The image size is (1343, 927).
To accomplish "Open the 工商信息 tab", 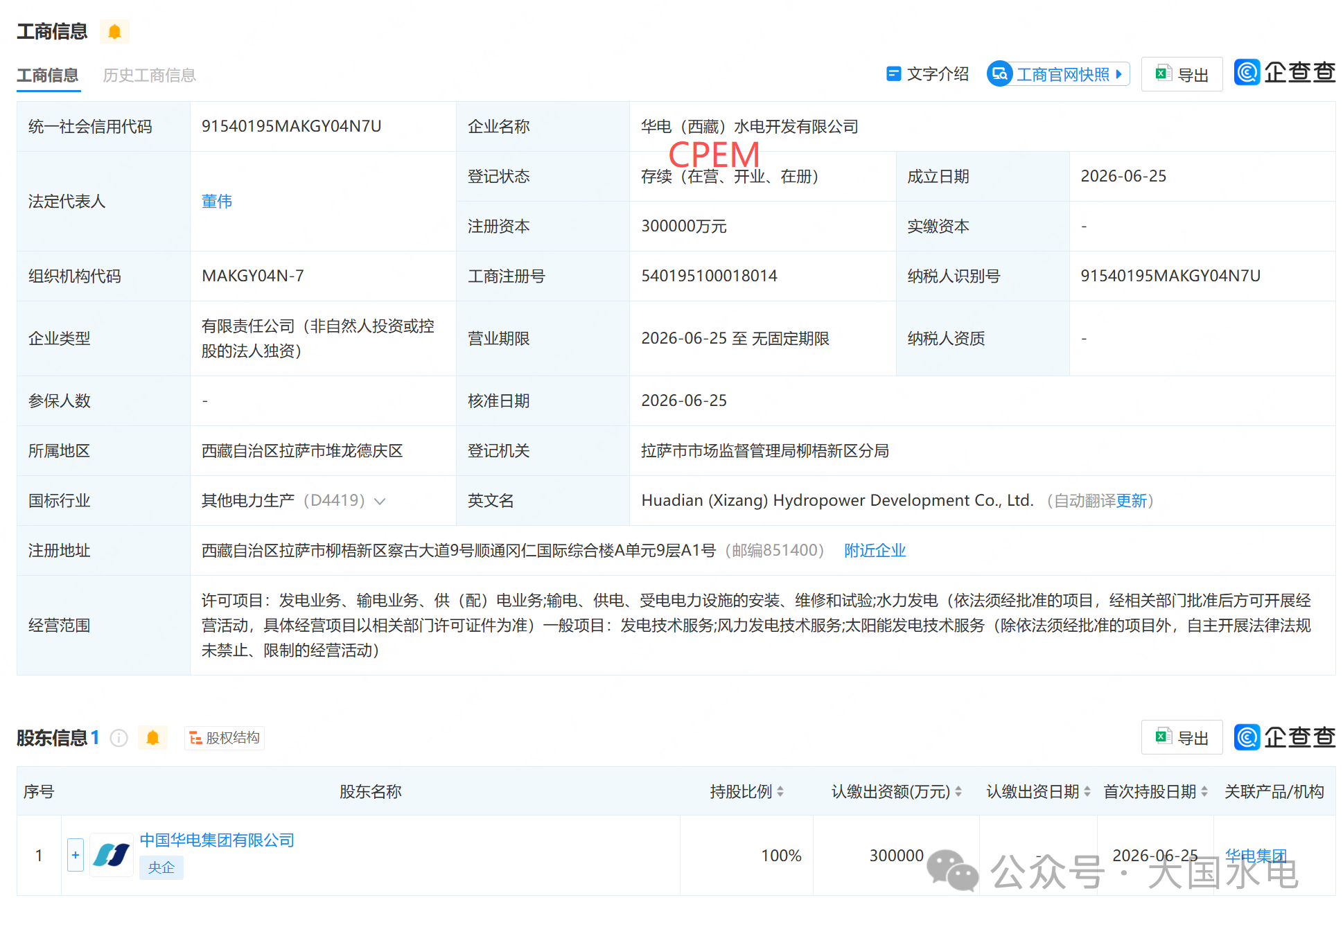I will 48,75.
